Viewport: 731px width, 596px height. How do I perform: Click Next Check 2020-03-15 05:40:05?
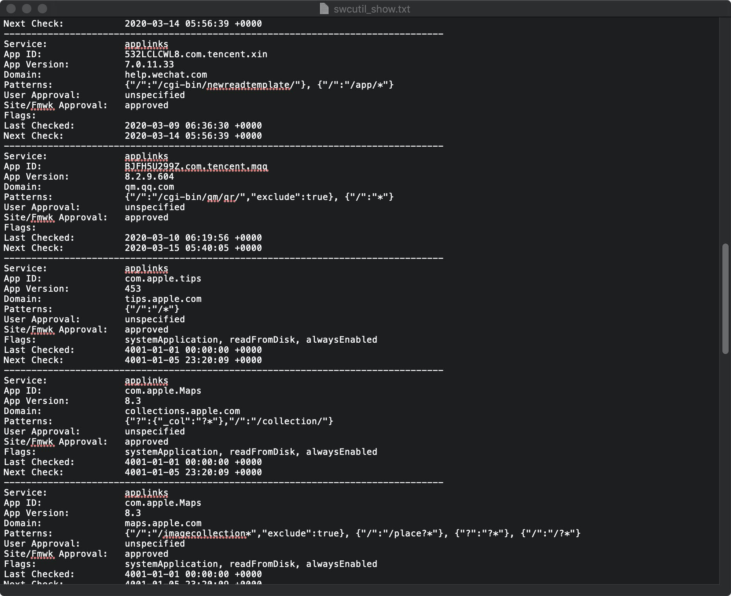click(x=193, y=248)
